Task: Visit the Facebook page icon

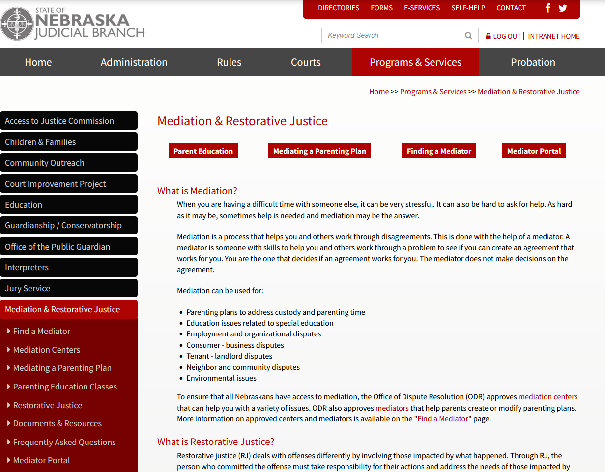Action: pos(548,8)
